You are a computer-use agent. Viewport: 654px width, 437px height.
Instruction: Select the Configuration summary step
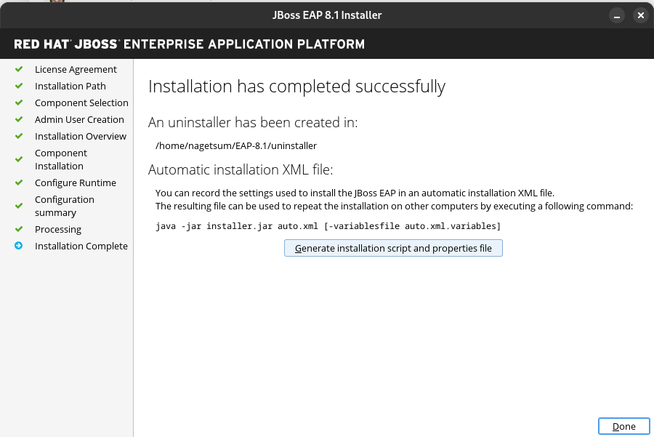65,207
